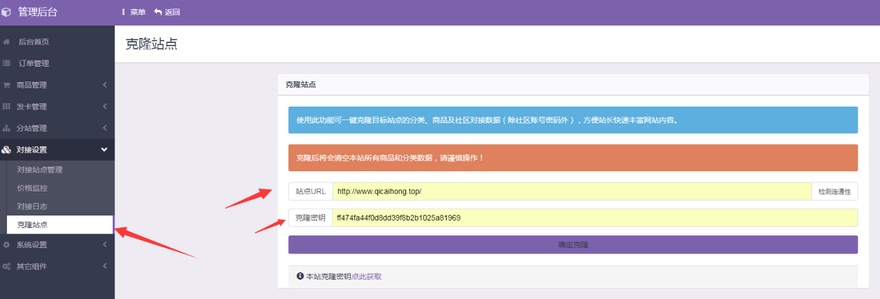The width and height of the screenshot is (880, 299).
Task: Expand the 商品管理 submenu chevron
Action: click(105, 85)
